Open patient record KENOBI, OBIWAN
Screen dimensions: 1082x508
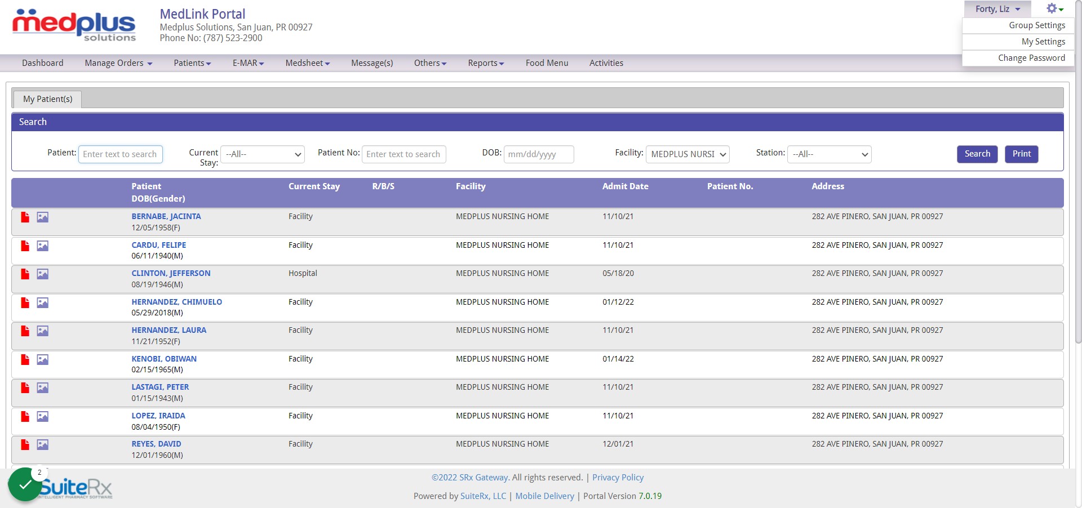pyautogui.click(x=164, y=359)
